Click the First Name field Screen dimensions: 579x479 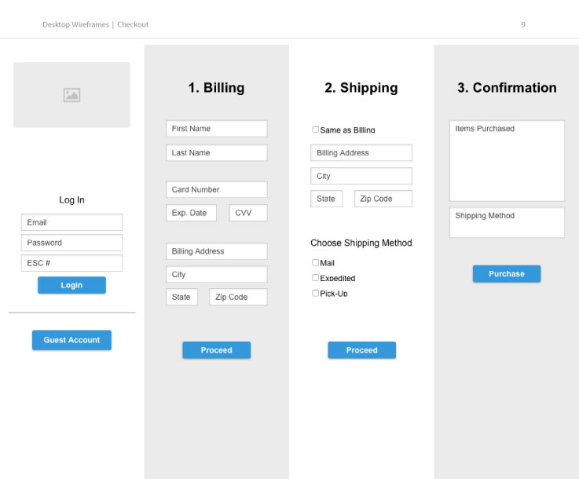click(x=216, y=129)
